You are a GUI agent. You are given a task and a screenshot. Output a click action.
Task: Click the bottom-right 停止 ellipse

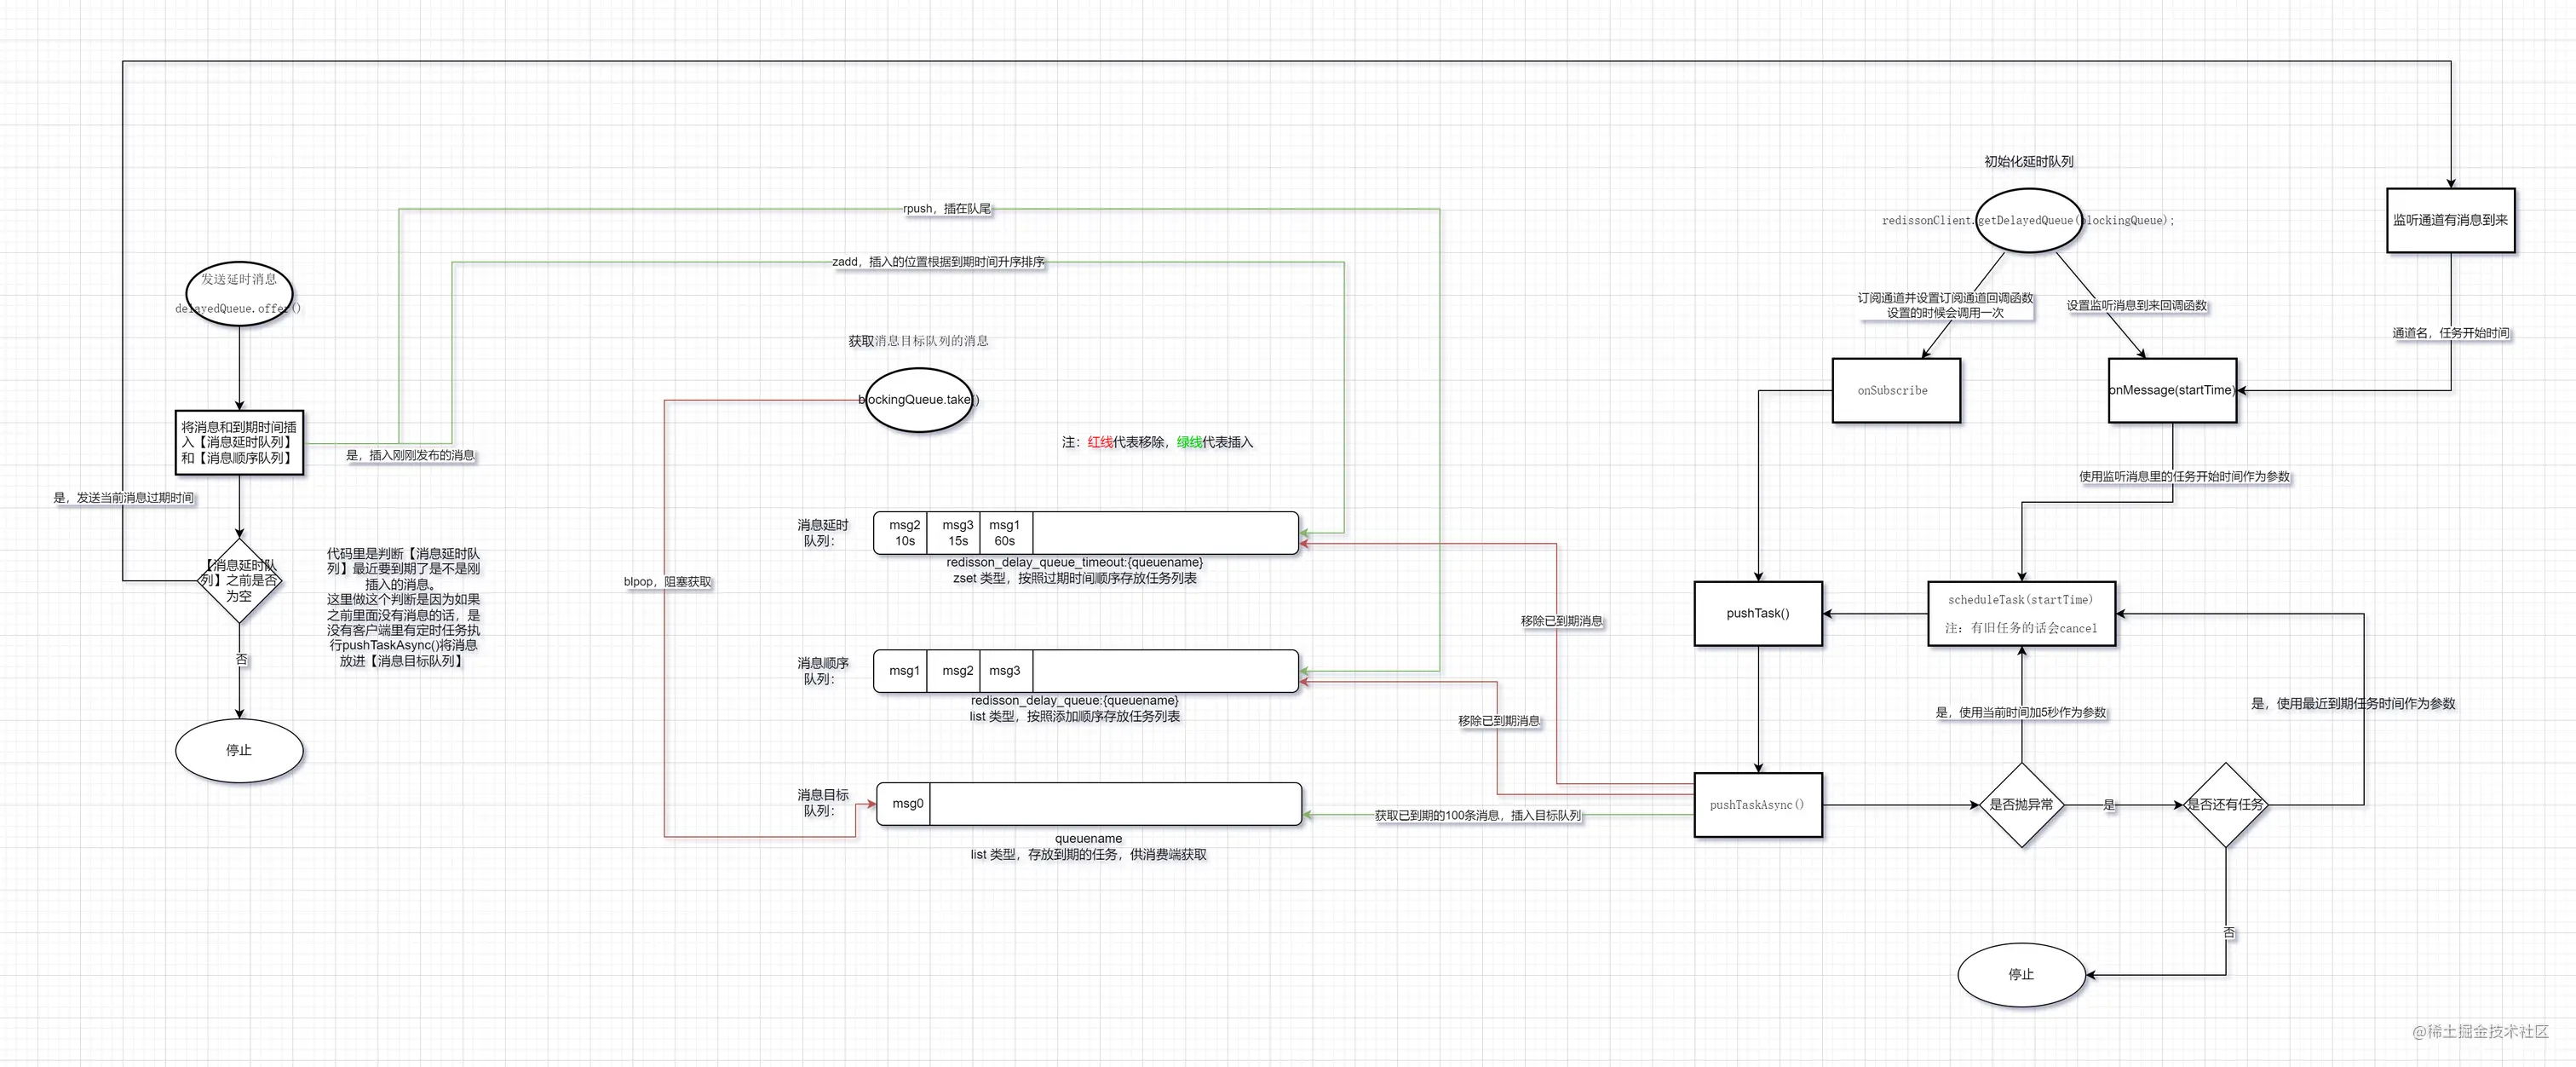(x=2022, y=973)
